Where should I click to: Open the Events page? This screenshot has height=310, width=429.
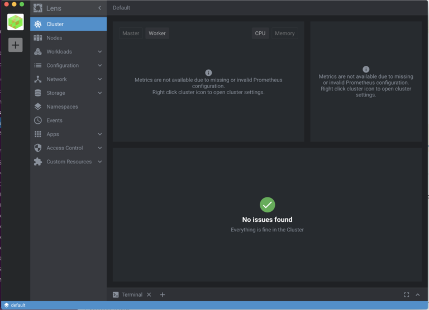click(54, 120)
